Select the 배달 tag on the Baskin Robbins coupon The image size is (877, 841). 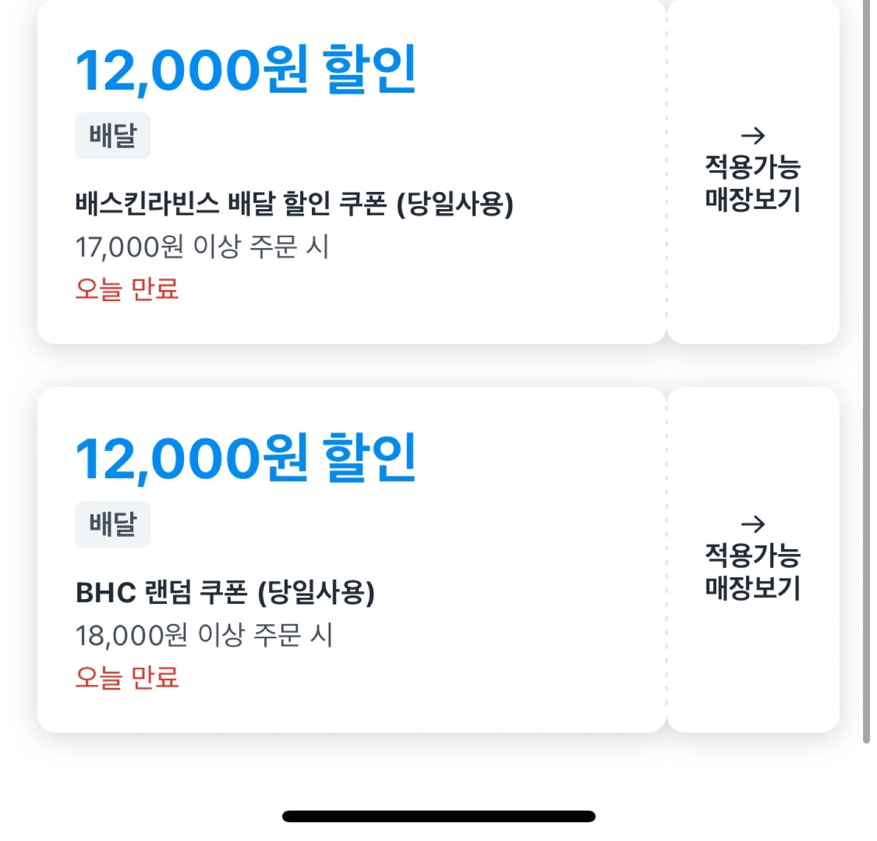tap(113, 135)
